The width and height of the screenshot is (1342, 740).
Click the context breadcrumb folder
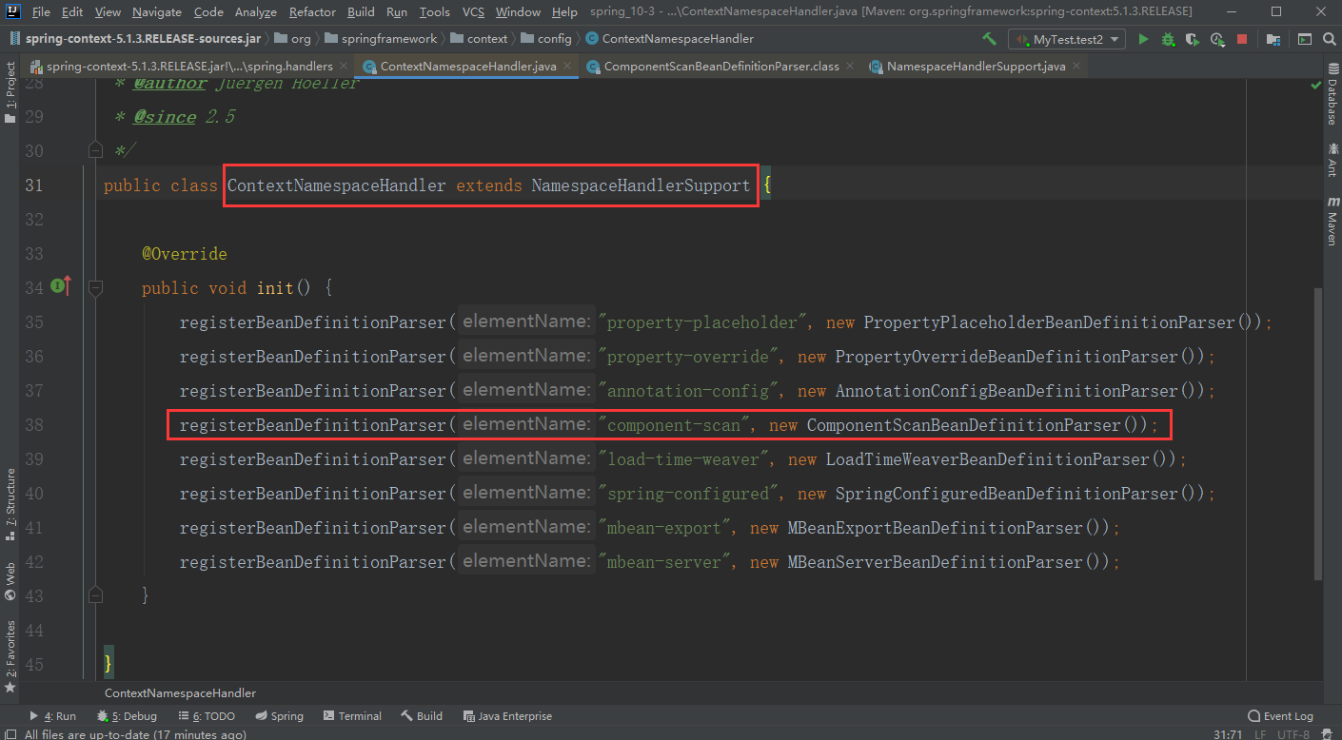pos(480,39)
